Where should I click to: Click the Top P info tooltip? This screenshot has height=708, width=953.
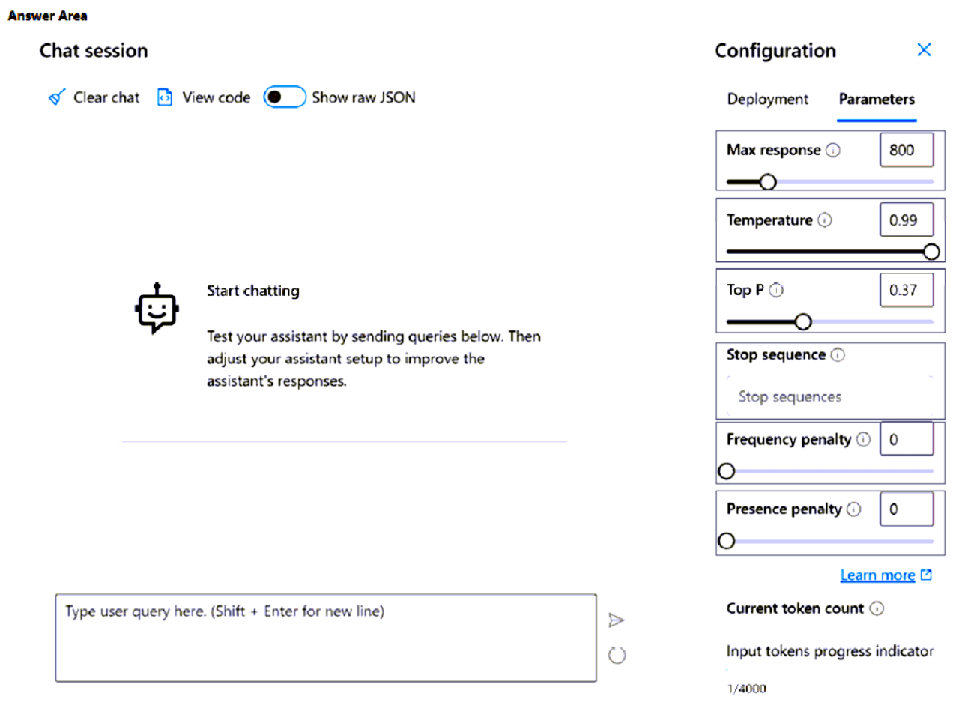point(777,289)
